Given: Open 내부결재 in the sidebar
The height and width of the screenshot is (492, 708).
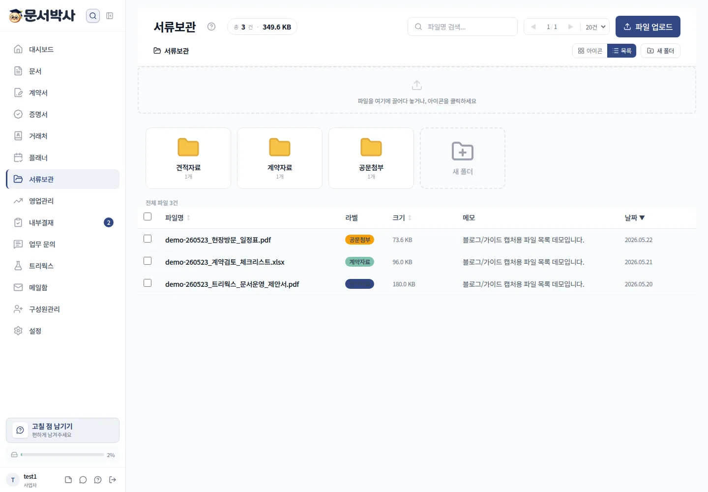Looking at the screenshot, I should click(x=63, y=222).
